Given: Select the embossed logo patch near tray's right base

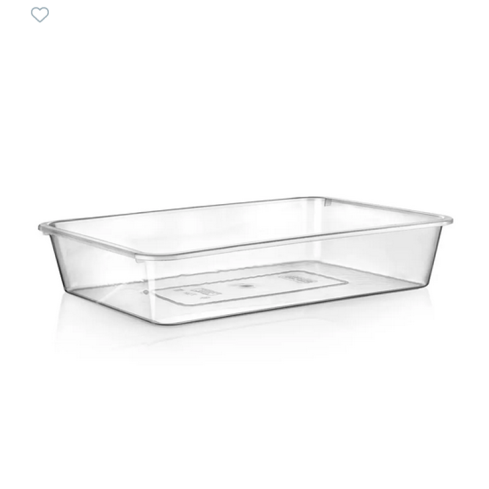Looking at the screenshot, I should click(x=298, y=278).
